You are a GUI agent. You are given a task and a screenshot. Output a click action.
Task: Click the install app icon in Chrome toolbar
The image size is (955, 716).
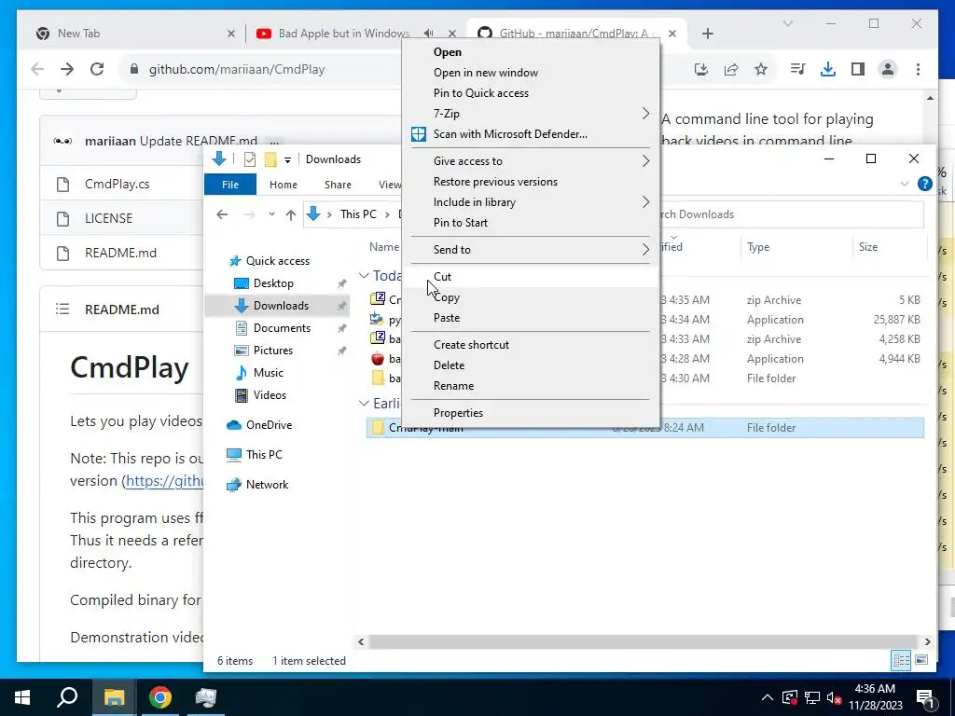coord(701,69)
